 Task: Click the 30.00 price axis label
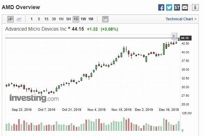tap(186, 87)
